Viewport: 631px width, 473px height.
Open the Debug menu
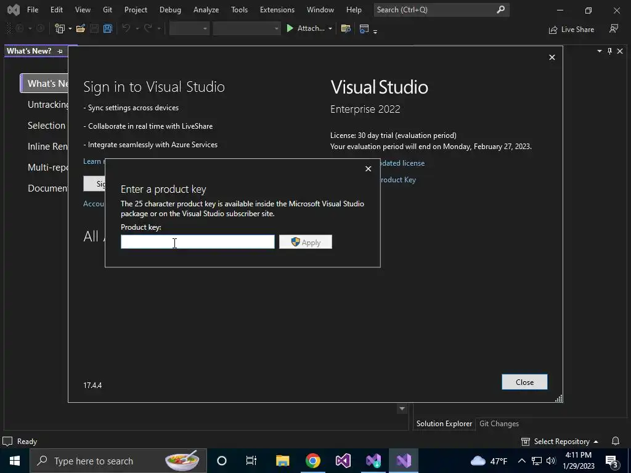(x=170, y=10)
